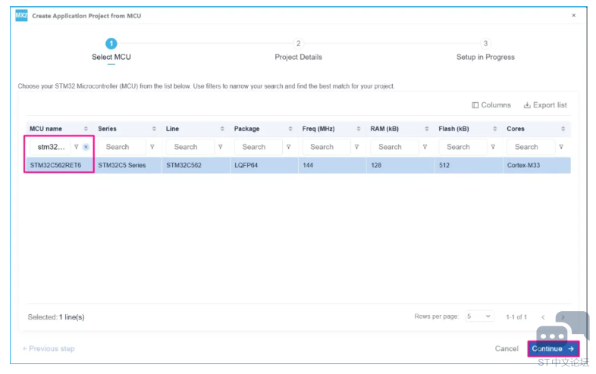Select step 1 Select MCU
This screenshot has height=374, width=596.
(111, 50)
